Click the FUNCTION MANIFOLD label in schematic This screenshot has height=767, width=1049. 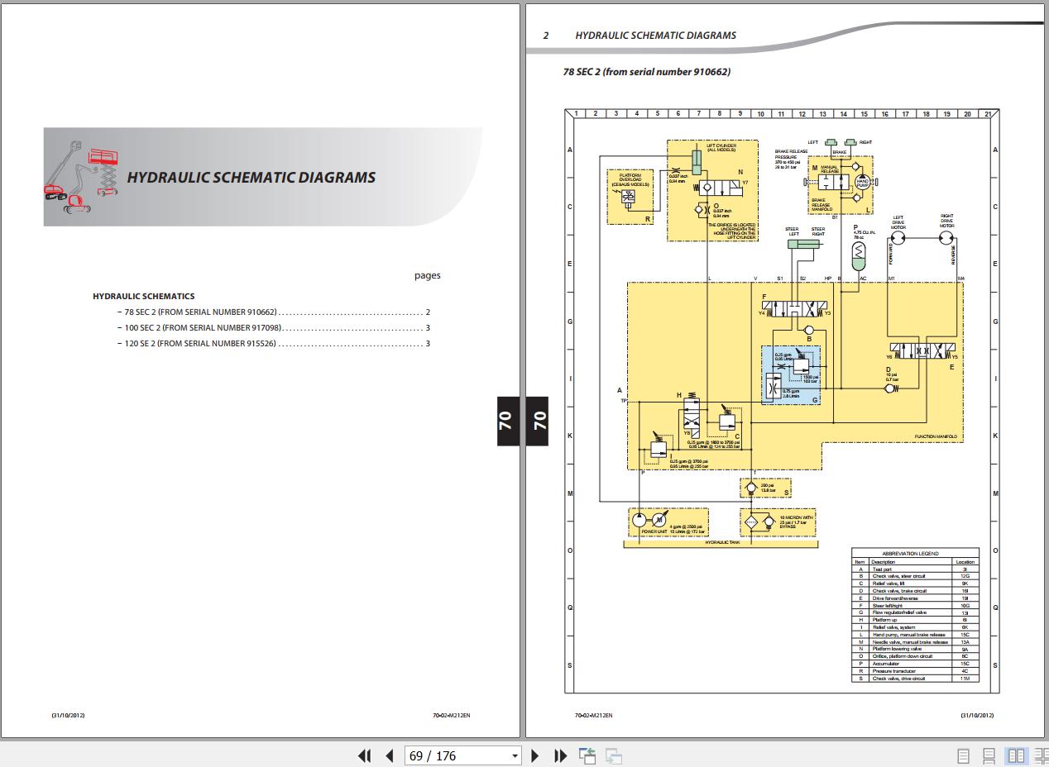tap(936, 436)
